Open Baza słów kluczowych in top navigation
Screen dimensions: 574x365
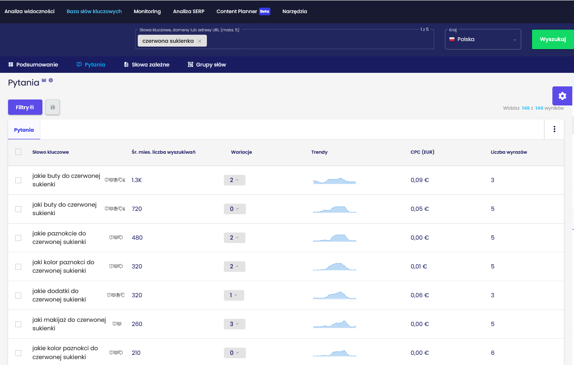pyautogui.click(x=94, y=11)
